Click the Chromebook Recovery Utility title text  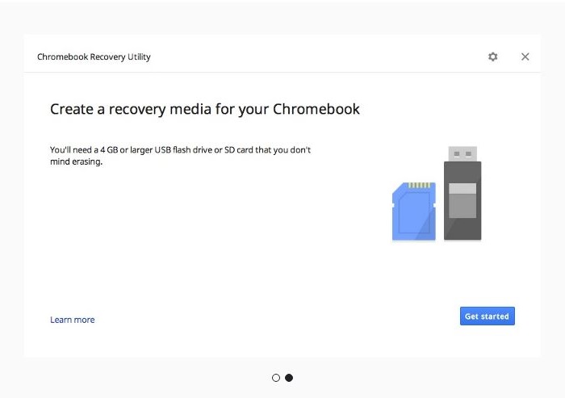pyautogui.click(x=94, y=57)
